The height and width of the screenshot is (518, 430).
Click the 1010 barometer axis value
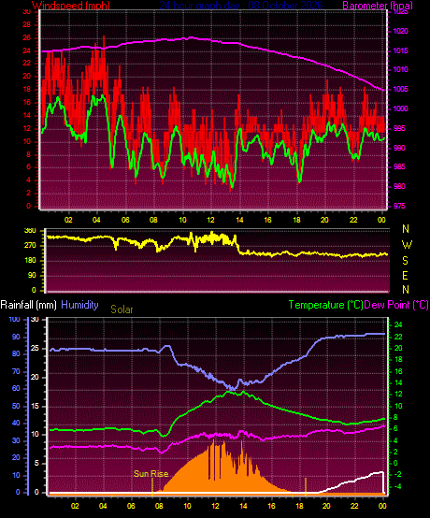[400, 70]
